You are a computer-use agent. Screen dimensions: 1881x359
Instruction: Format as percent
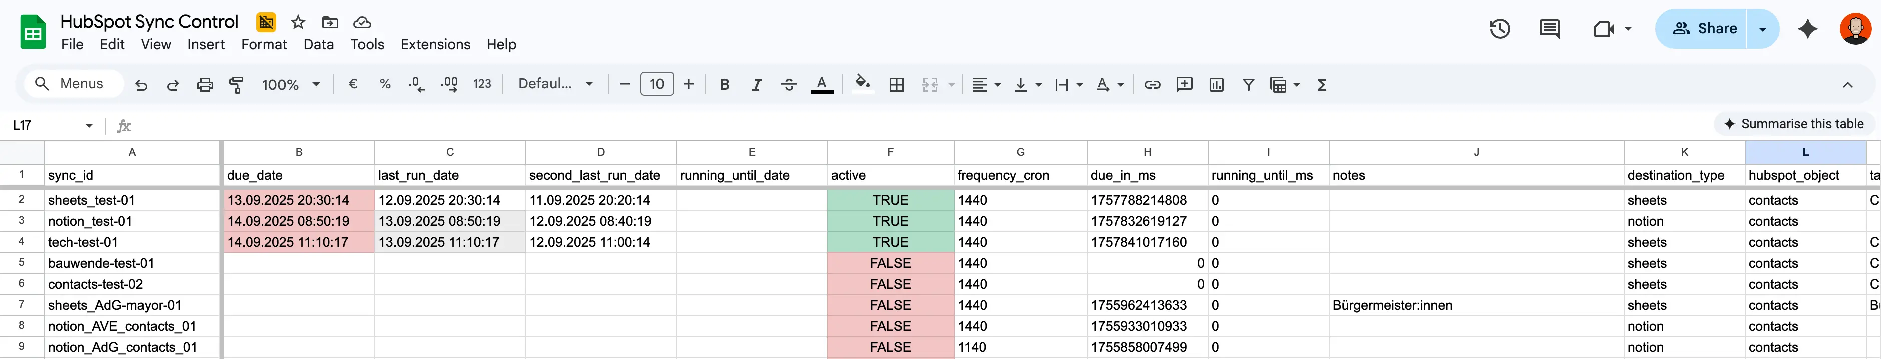tap(385, 84)
